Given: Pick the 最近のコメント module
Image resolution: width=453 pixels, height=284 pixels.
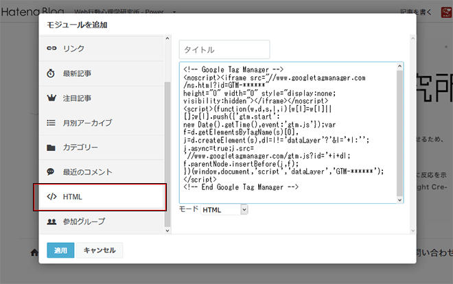Looking at the screenshot, I should 102,172.
